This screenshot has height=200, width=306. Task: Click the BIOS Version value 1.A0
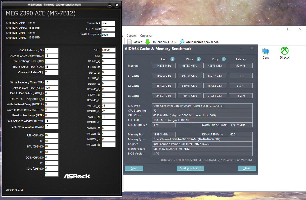(202, 154)
